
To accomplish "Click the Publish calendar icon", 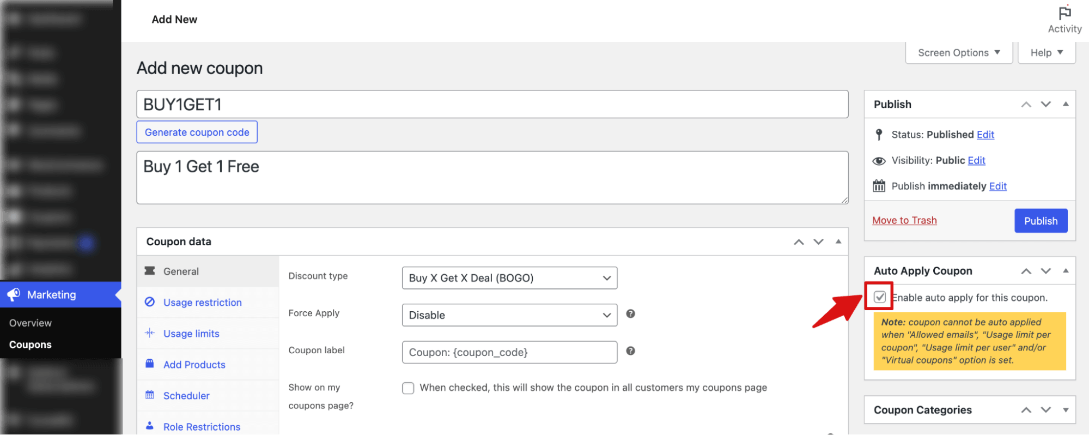I will point(879,186).
